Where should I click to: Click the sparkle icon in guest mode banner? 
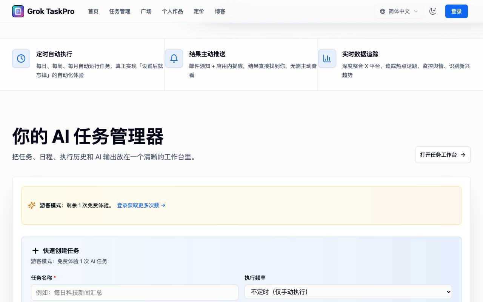(x=32, y=205)
